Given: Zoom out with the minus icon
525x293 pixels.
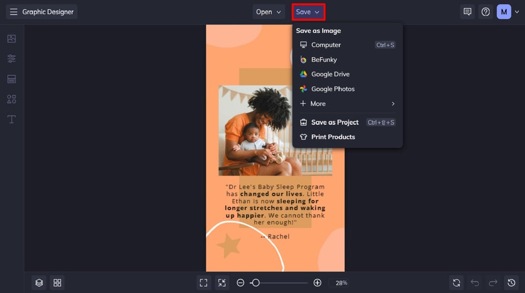Looking at the screenshot, I should click(240, 282).
